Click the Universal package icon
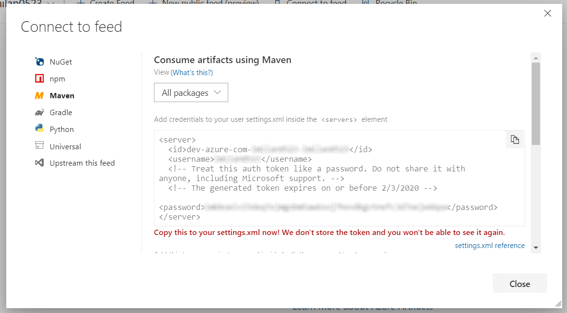This screenshot has width=567, height=313. [40, 145]
